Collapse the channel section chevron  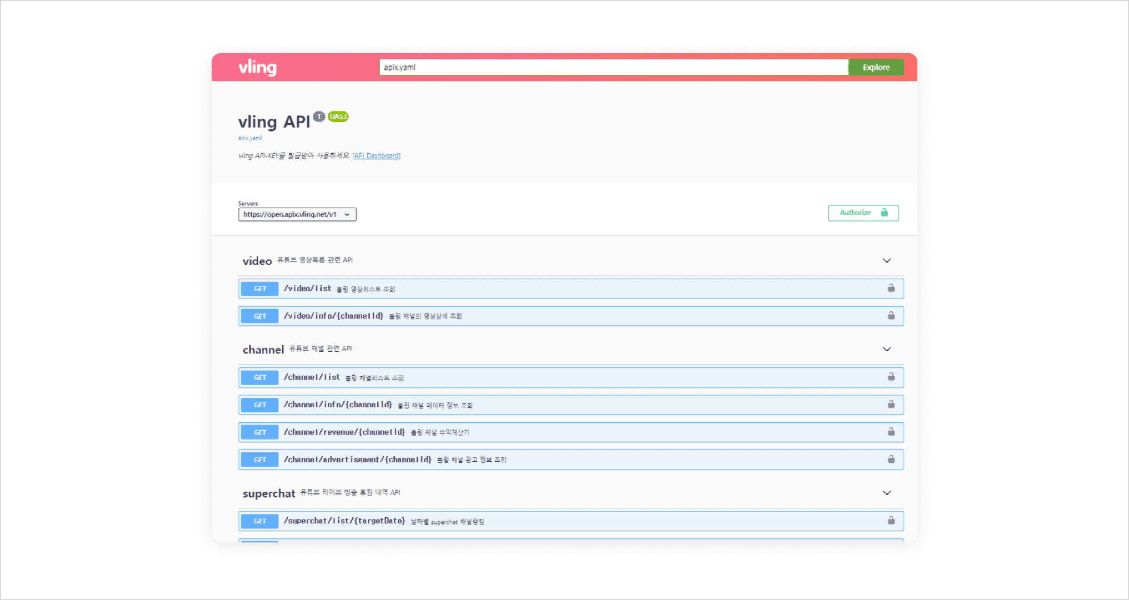[x=887, y=349]
